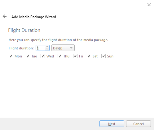Screen dimensions: 154x130
Task: Toggle the Tue checkbox
Action: click(28, 56)
